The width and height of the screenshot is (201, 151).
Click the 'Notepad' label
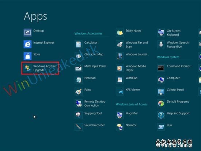click(x=90, y=78)
